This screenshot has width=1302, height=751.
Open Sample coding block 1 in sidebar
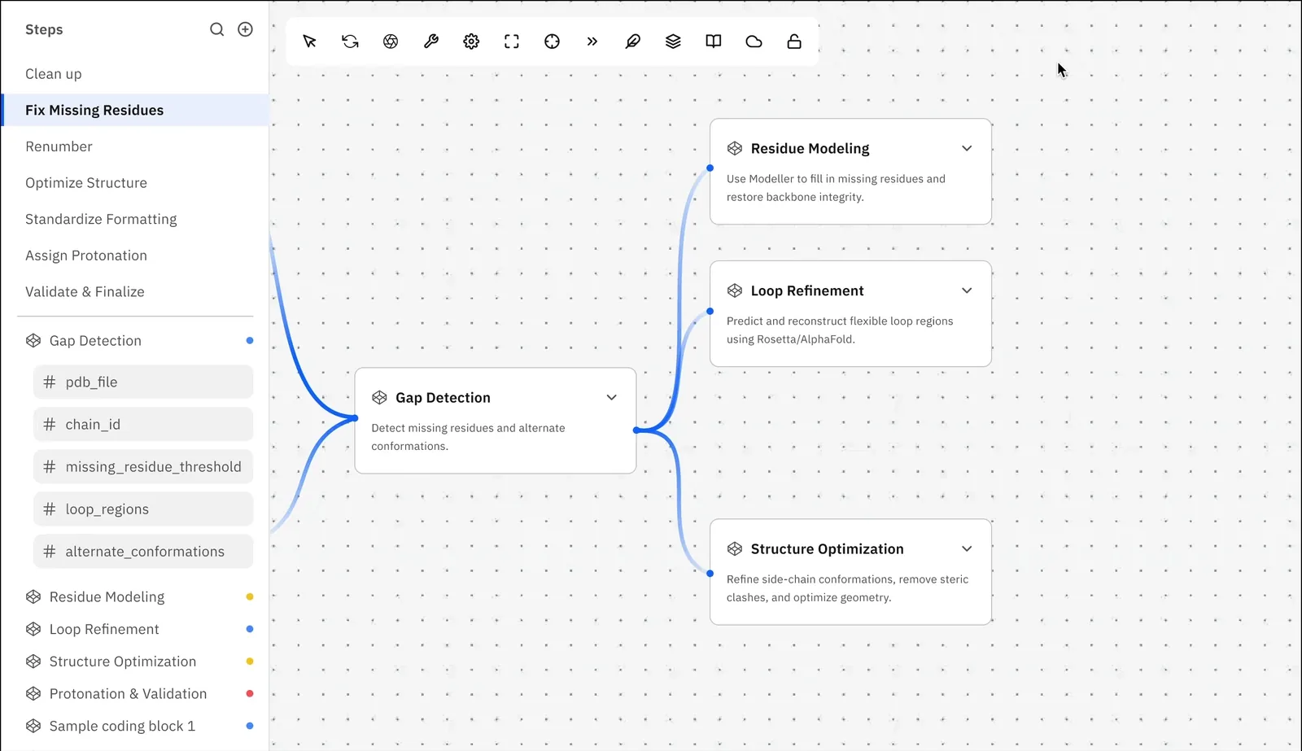click(x=138, y=726)
